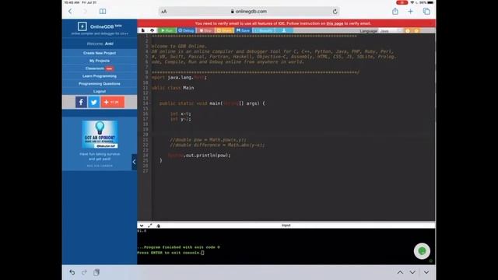The width and height of the screenshot is (498, 280).
Task: Click the orange plus share counter button
Action: pyautogui.click(x=112, y=102)
